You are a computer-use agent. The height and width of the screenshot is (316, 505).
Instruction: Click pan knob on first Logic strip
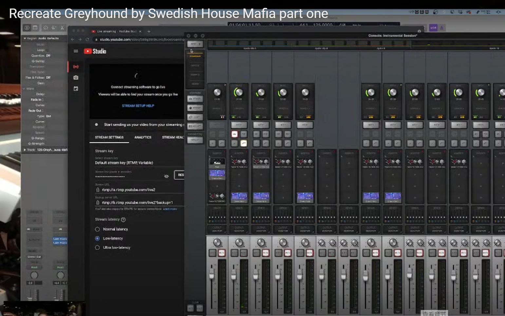click(34, 275)
